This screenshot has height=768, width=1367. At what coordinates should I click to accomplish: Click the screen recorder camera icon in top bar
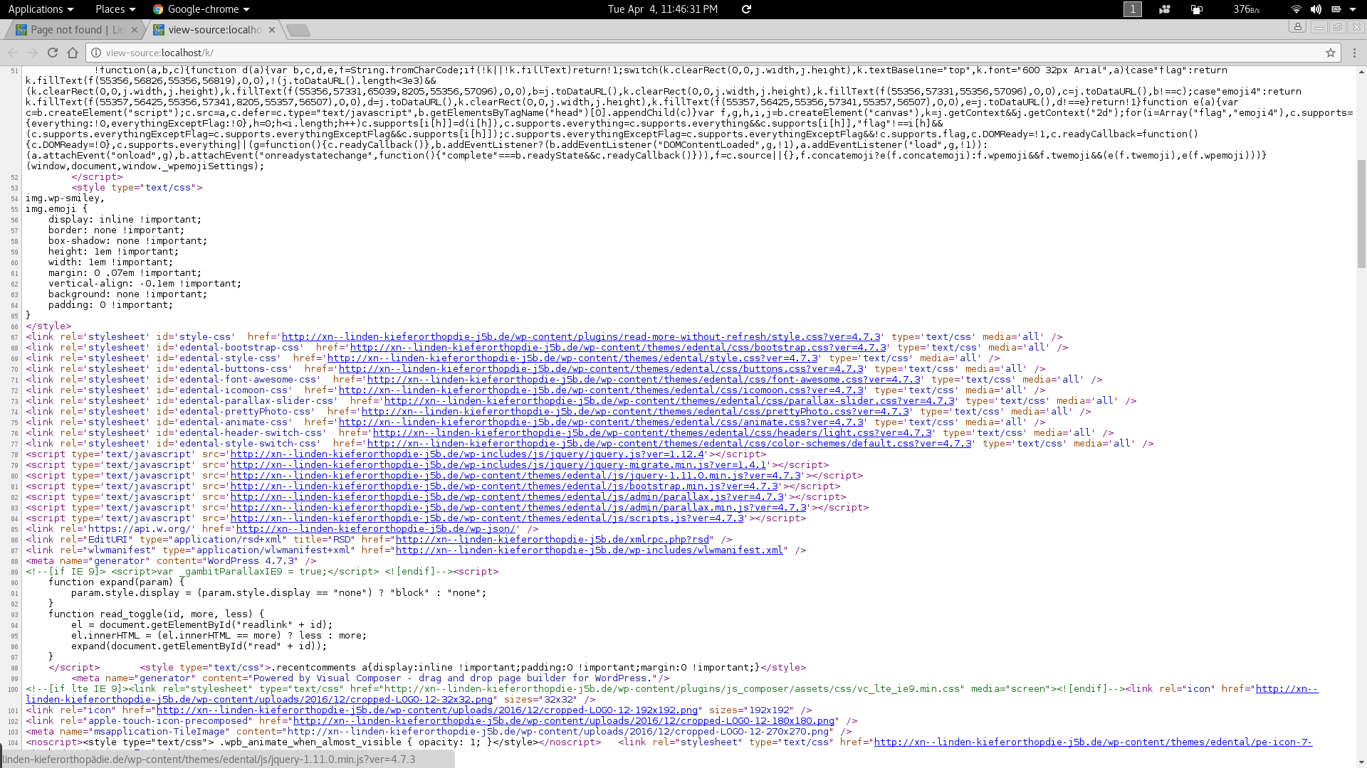tap(1165, 9)
